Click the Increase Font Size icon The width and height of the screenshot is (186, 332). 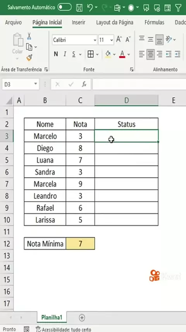click(x=119, y=39)
